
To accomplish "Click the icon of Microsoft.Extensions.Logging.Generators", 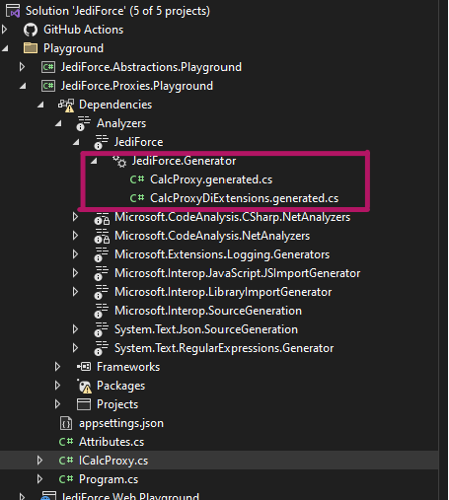I will pyautogui.click(x=101, y=254).
